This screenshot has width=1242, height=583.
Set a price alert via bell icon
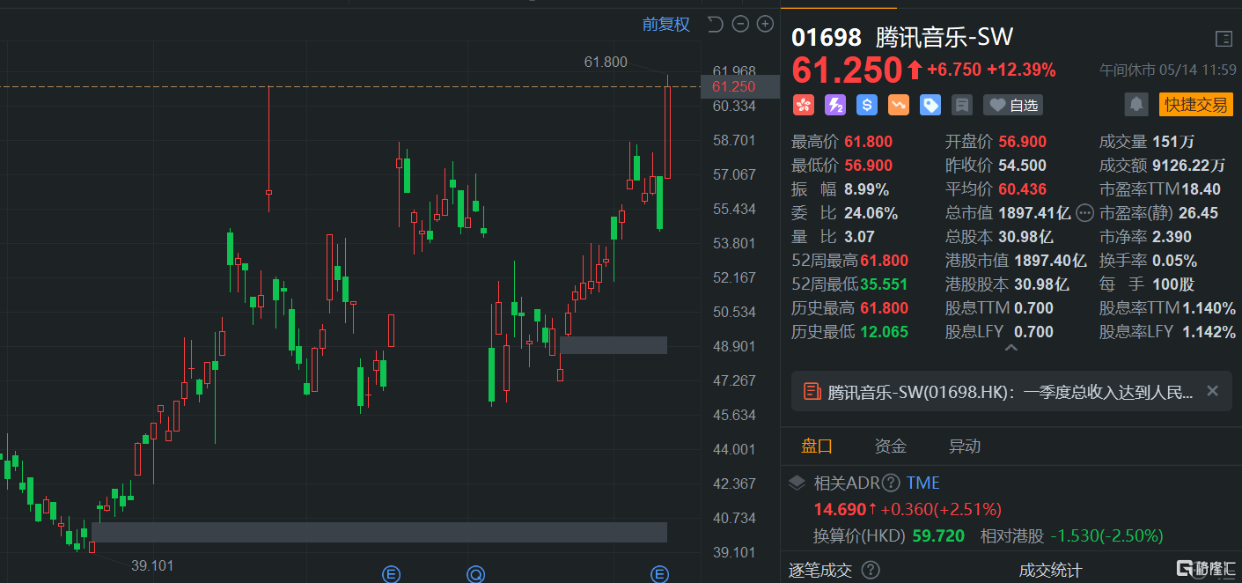tap(1136, 105)
